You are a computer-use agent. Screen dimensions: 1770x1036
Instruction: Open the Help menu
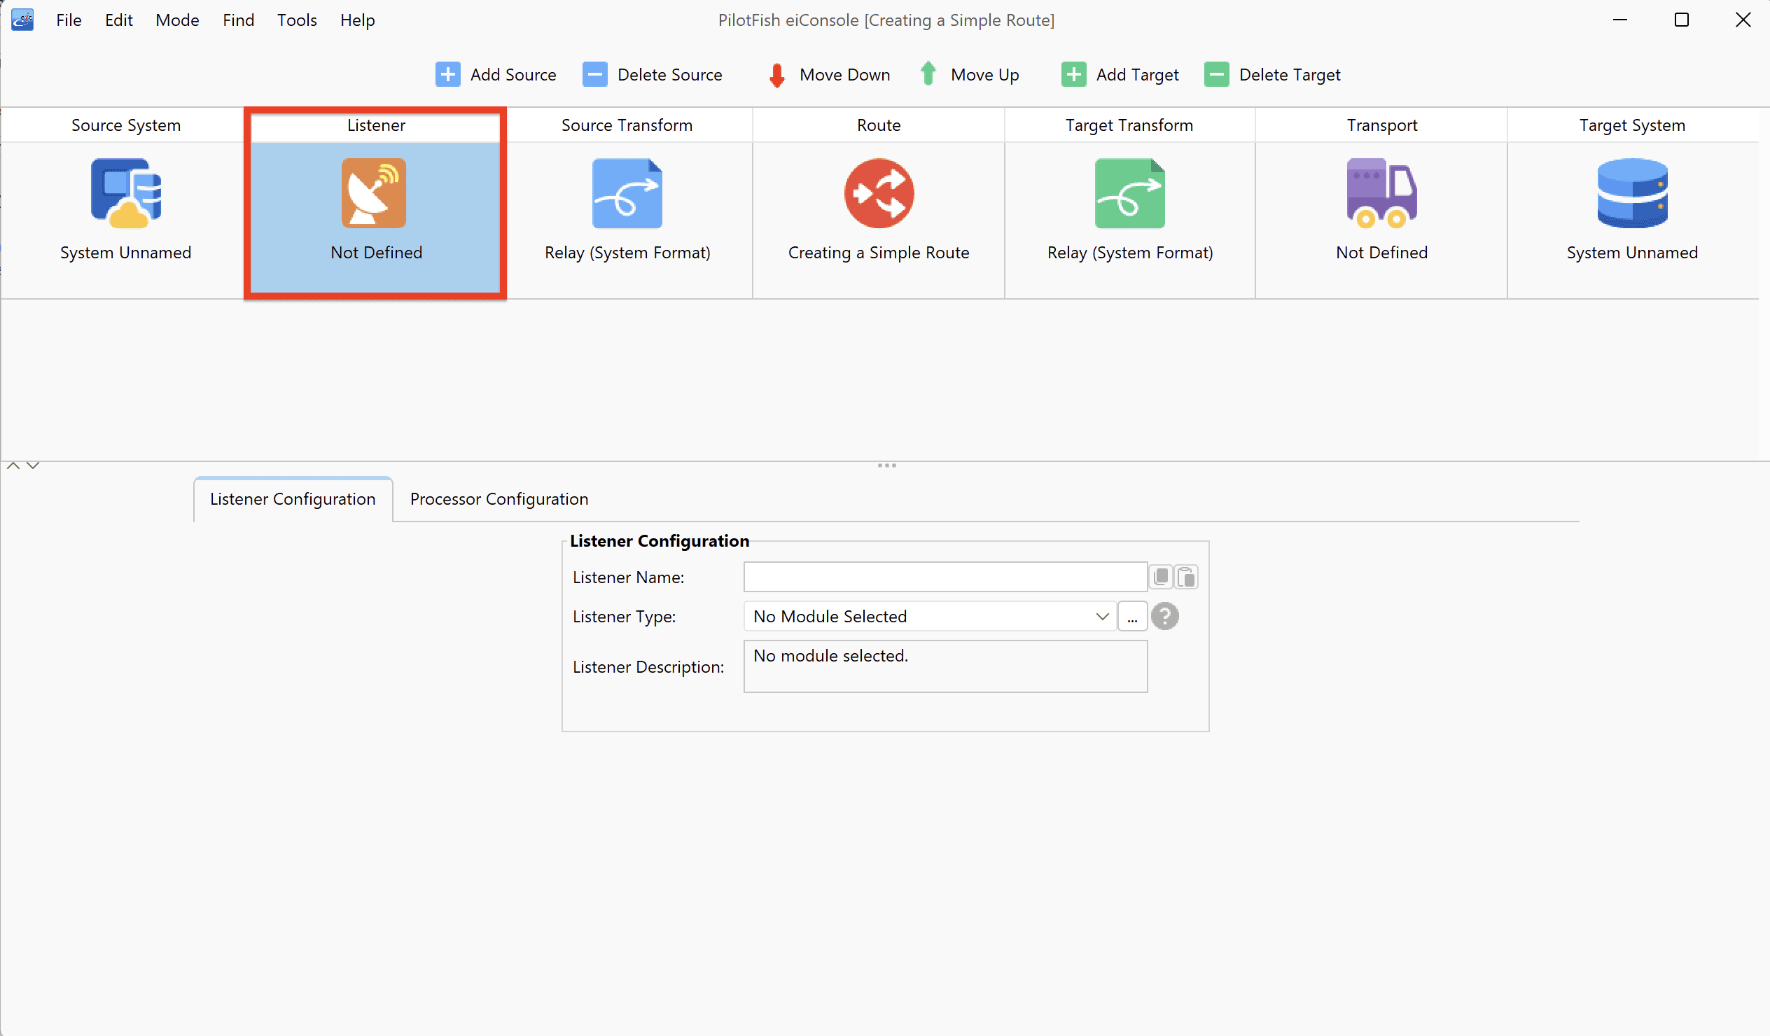[358, 20]
